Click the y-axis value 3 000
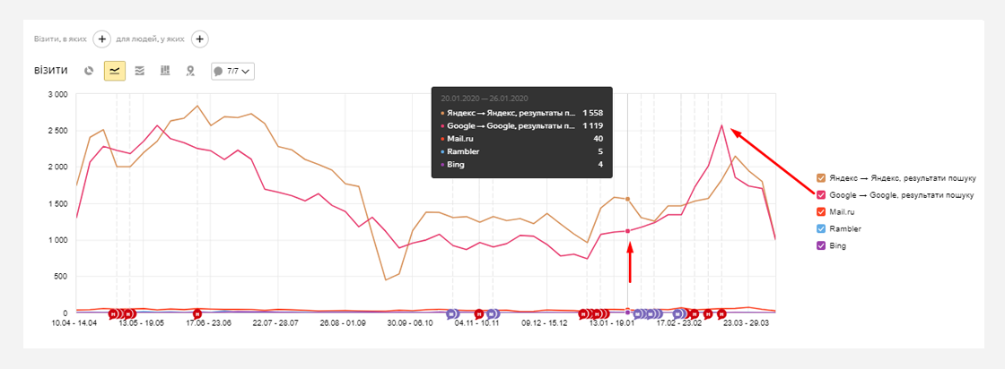The image size is (1005, 369). coord(58,95)
